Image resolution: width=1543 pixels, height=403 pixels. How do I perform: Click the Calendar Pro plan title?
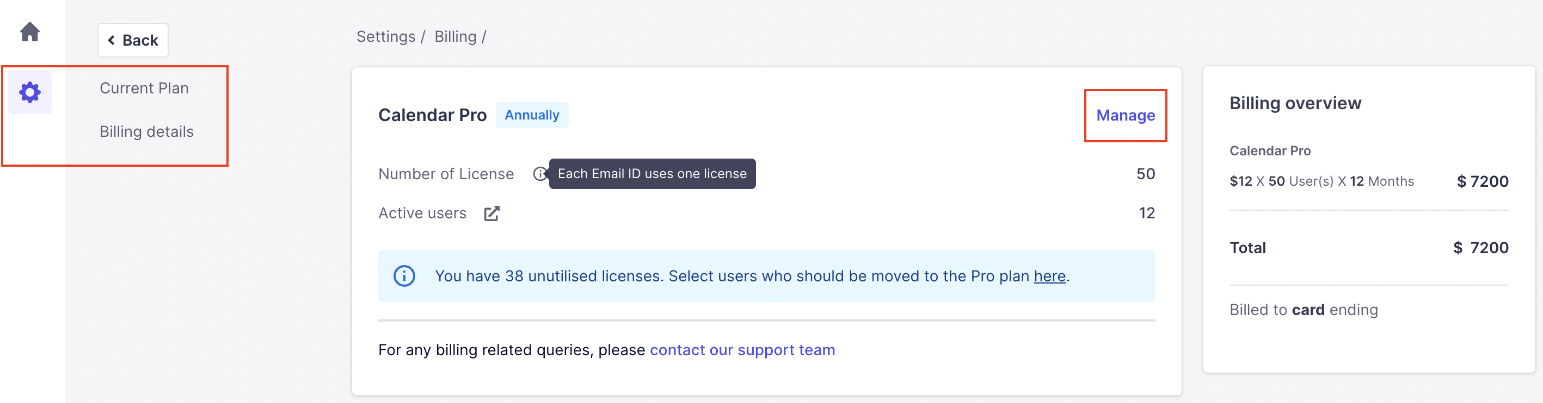[x=432, y=115]
